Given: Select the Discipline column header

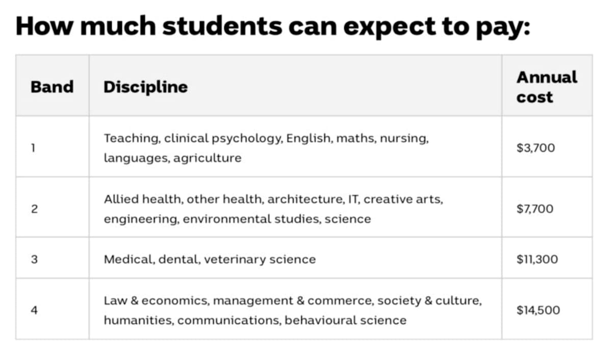Looking at the screenshot, I should (x=145, y=86).
